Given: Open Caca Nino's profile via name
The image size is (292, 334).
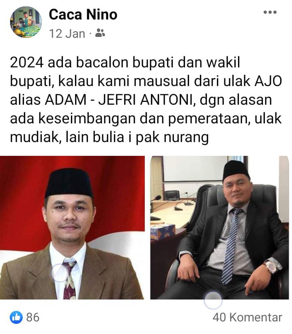Looking at the screenshot, I should [83, 15].
